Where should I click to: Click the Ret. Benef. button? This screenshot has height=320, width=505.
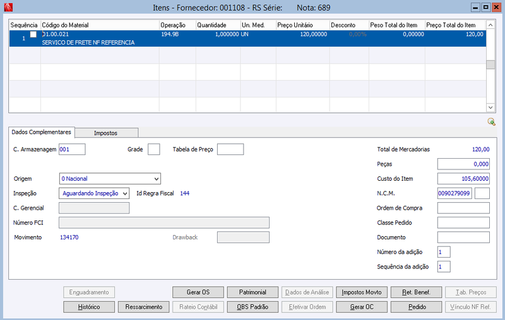coord(416,292)
